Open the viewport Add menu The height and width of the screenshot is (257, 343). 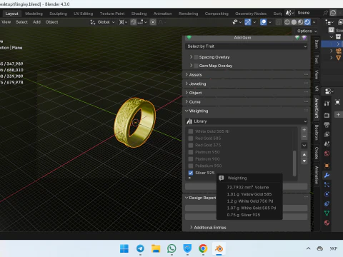point(36,22)
